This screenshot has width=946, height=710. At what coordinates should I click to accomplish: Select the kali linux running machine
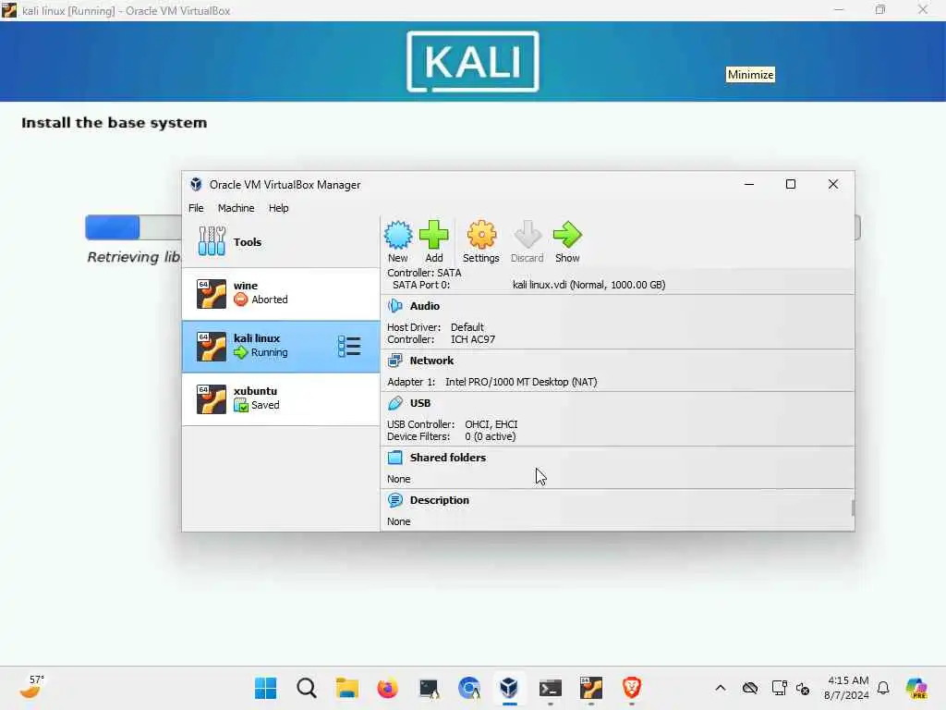point(281,346)
